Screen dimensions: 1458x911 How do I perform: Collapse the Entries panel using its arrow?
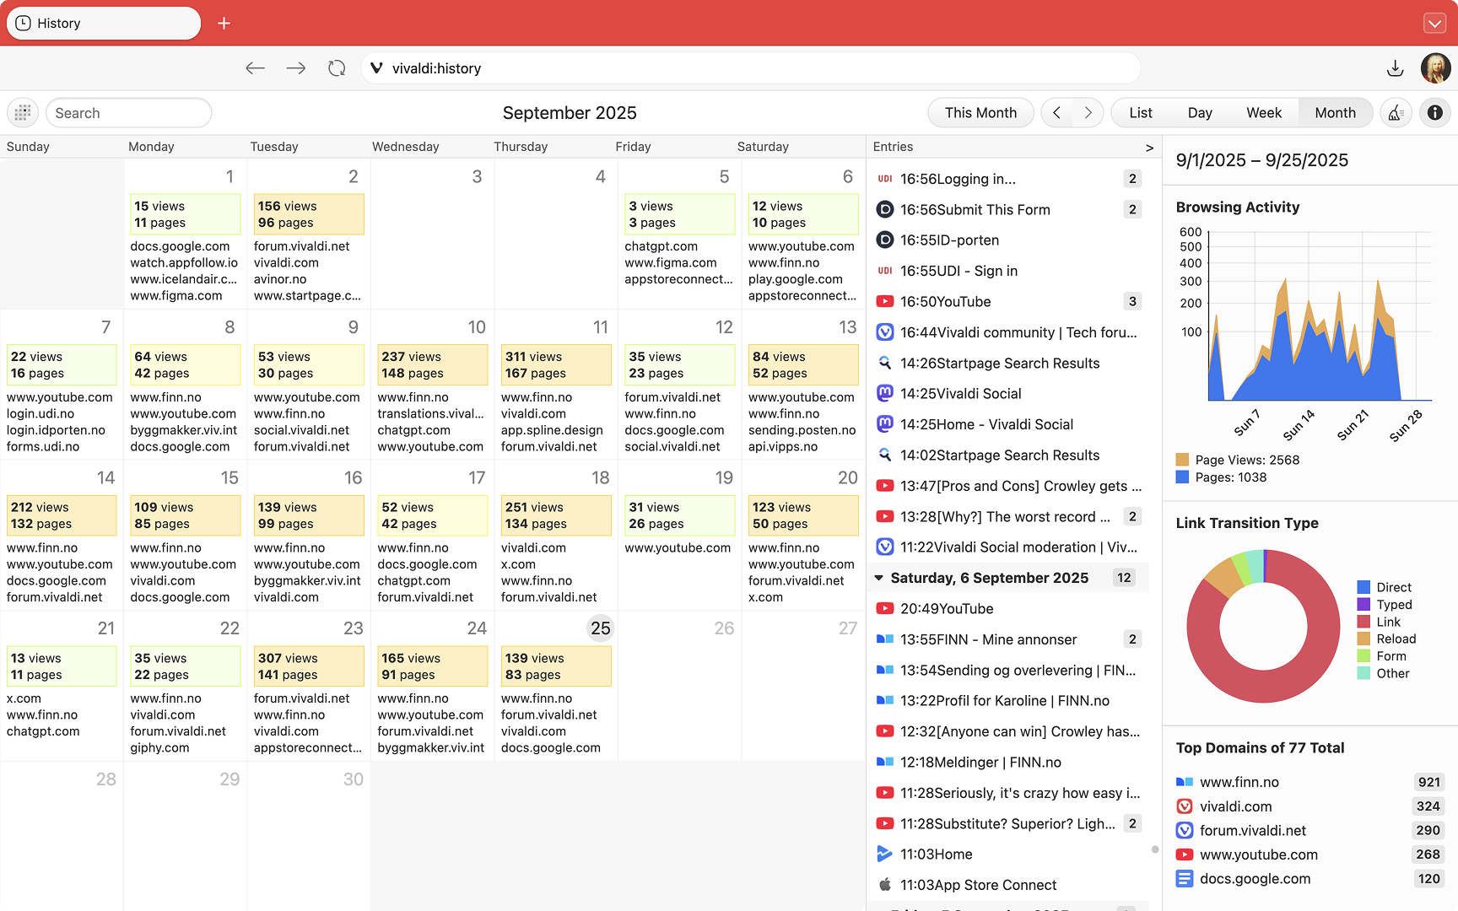1148,148
